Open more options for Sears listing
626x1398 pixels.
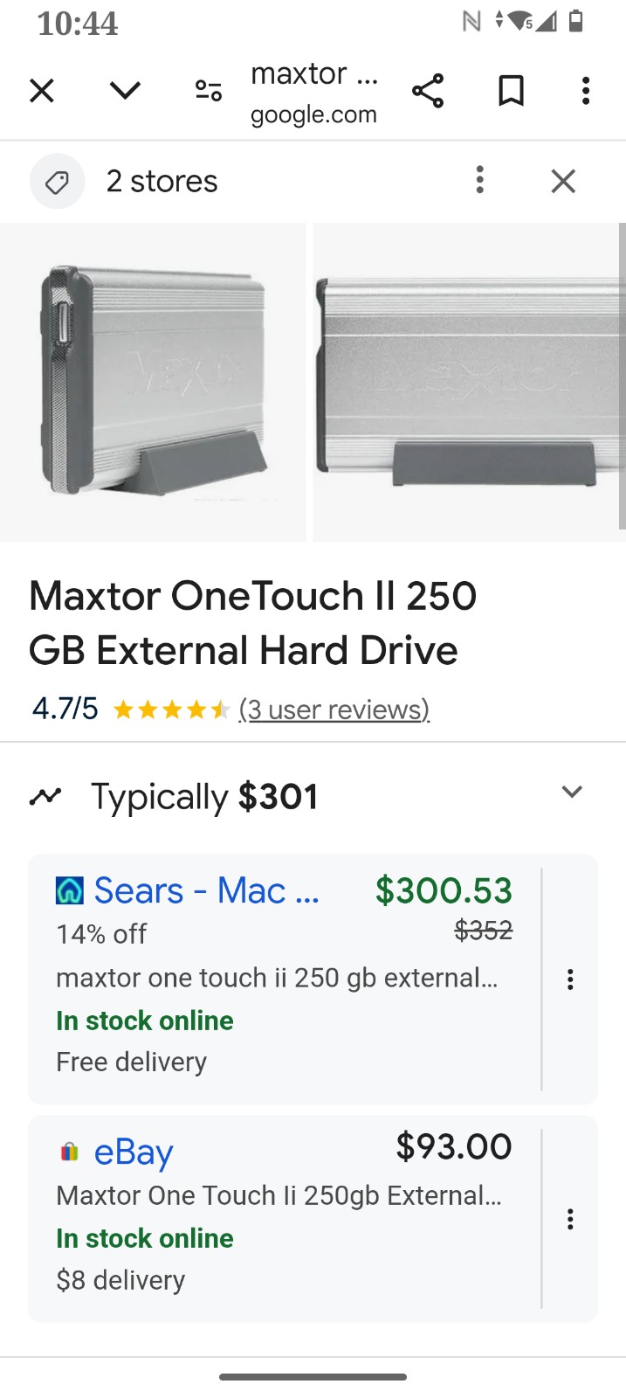[570, 979]
